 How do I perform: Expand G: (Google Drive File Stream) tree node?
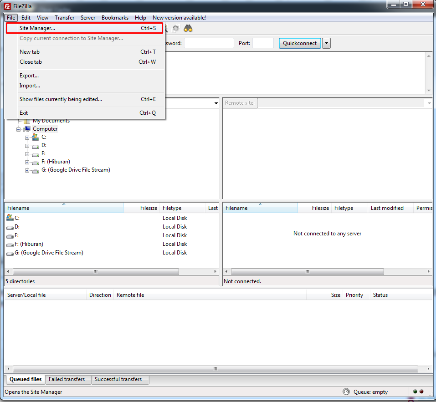(27, 170)
